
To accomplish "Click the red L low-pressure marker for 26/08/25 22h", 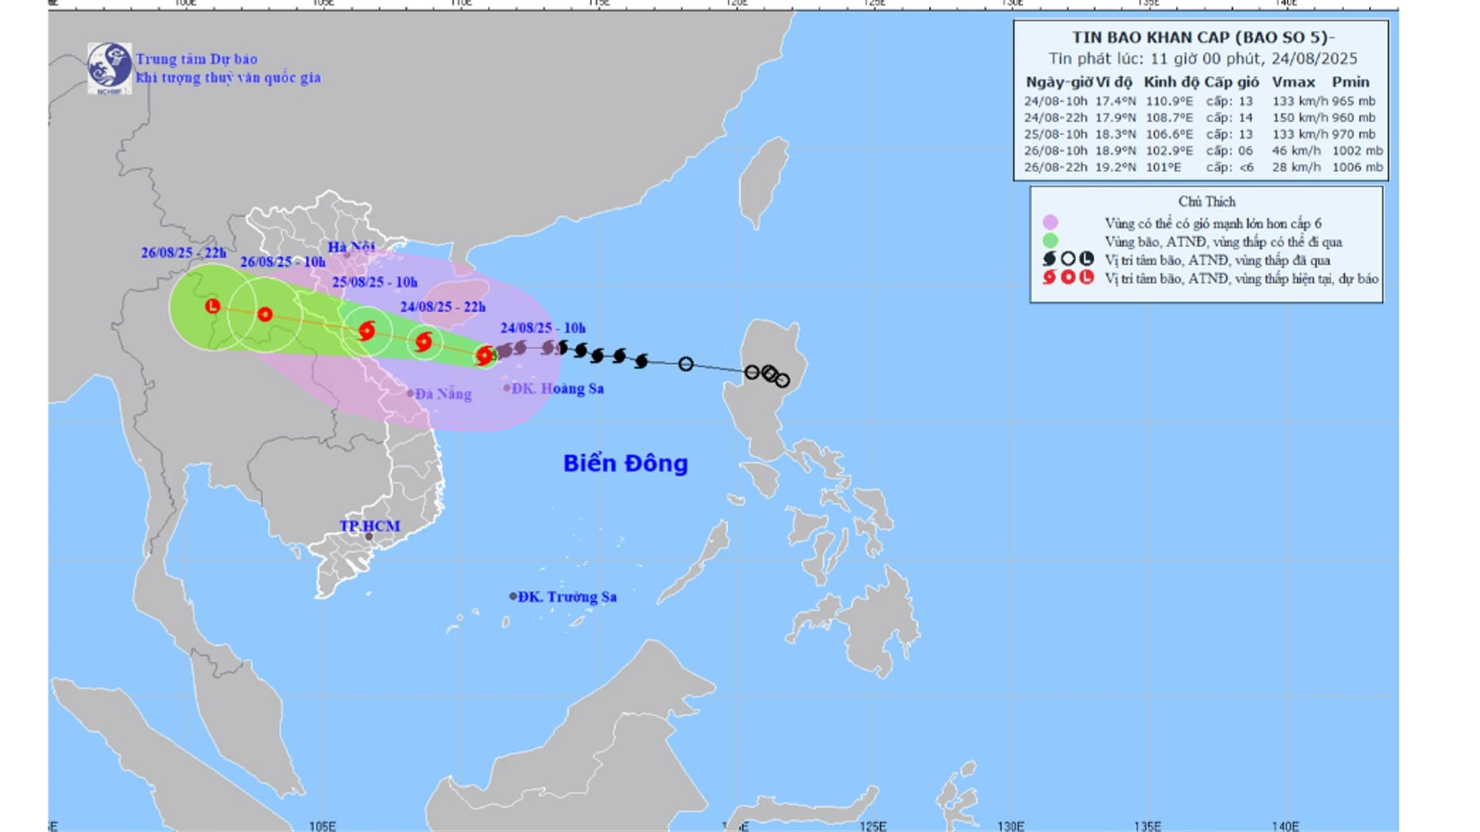I will [x=213, y=307].
